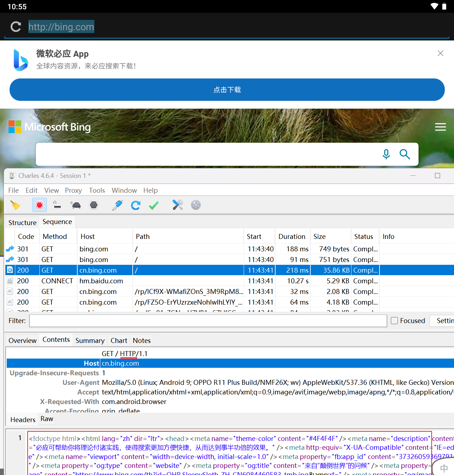Select the /rp/FZ5O request row

pyautogui.click(x=229, y=302)
